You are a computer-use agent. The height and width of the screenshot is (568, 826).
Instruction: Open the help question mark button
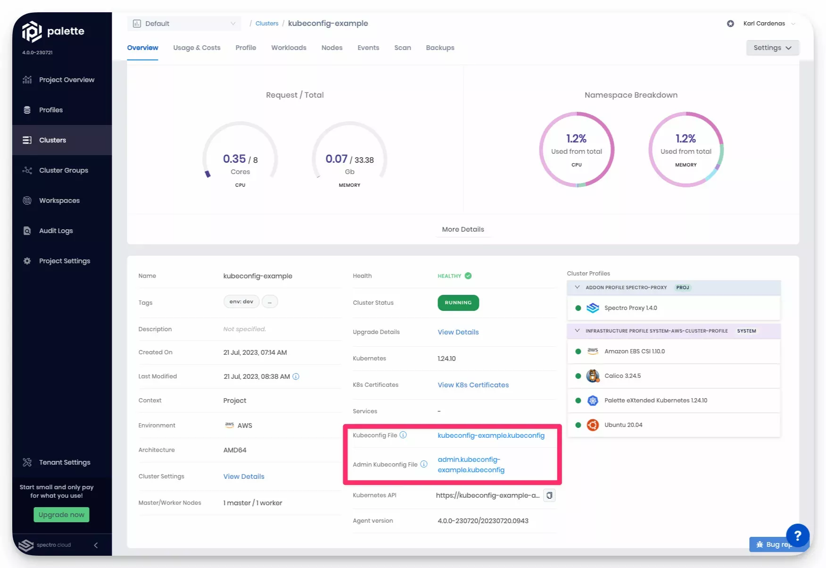(798, 535)
